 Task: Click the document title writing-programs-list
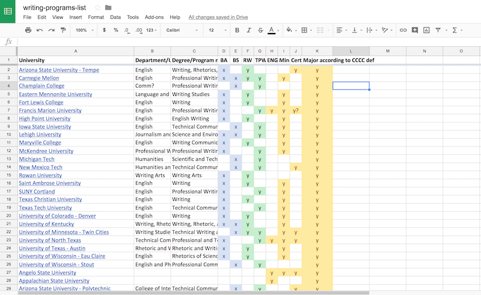point(55,8)
